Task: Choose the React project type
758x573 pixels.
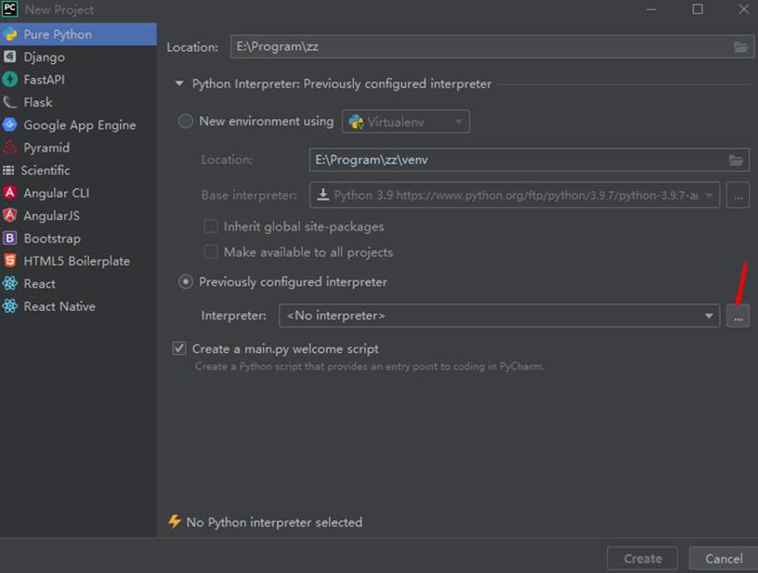Action: (78, 284)
